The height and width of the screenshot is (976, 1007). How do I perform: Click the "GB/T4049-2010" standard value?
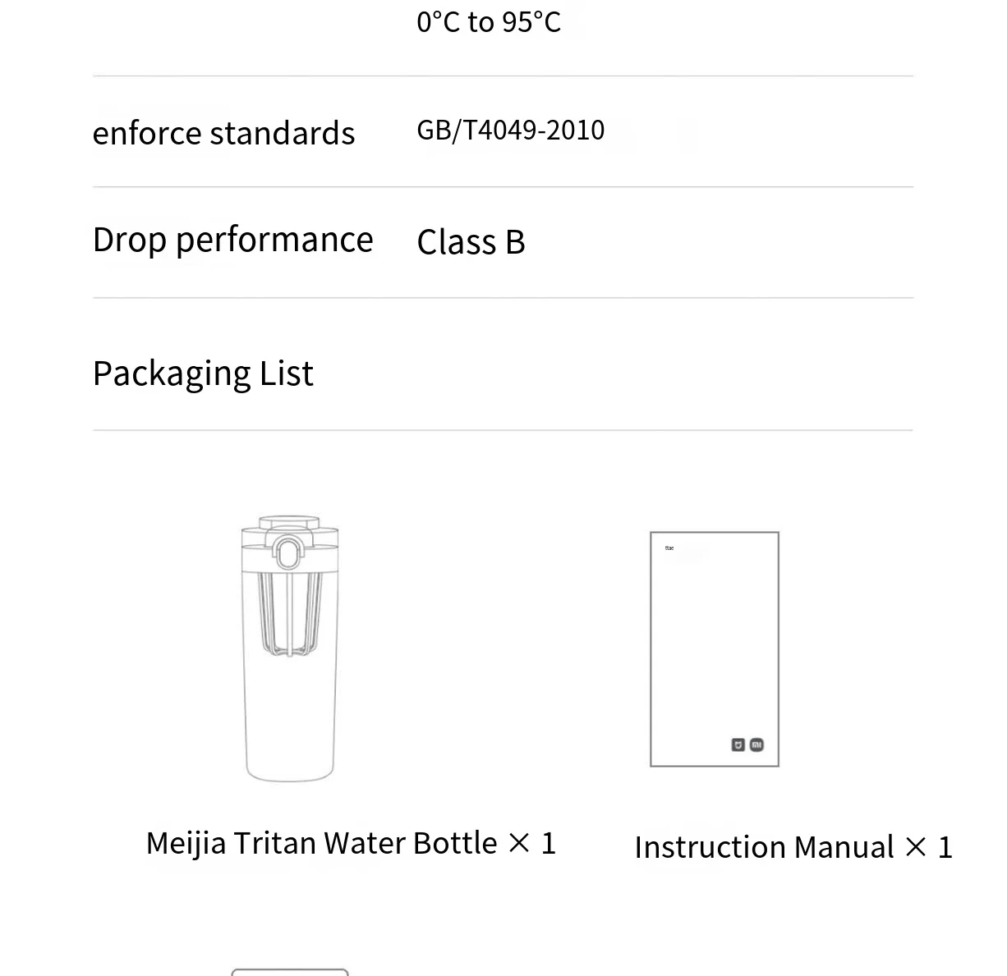point(510,130)
